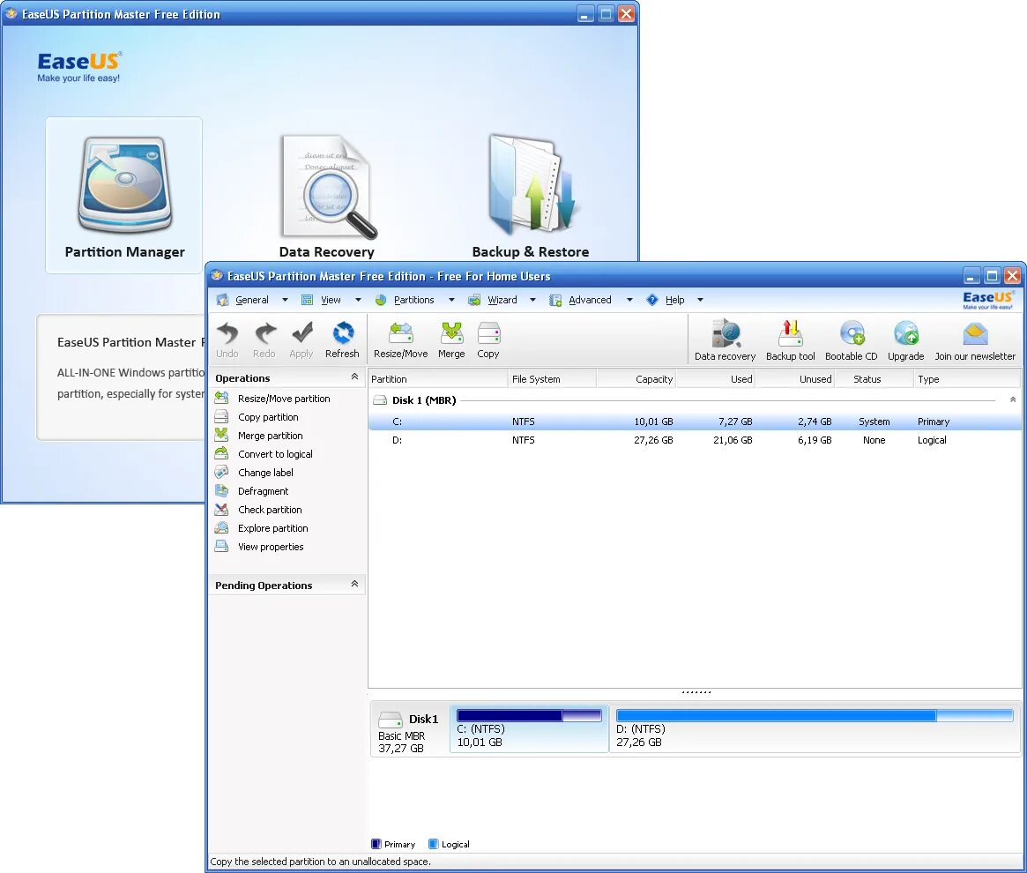Select Convert to logical operation
Viewport: 1027px width, 873px height.
coord(275,453)
